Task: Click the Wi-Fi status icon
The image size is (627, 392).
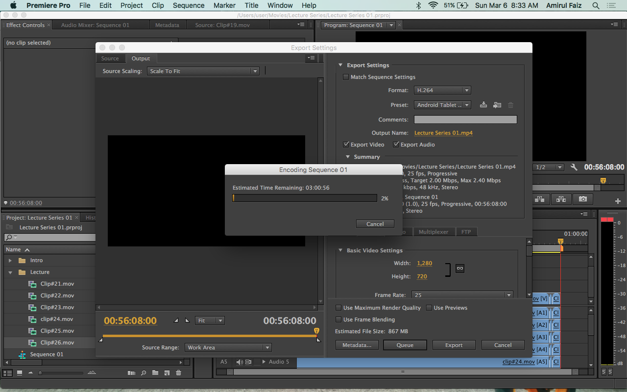Action: (433, 5)
